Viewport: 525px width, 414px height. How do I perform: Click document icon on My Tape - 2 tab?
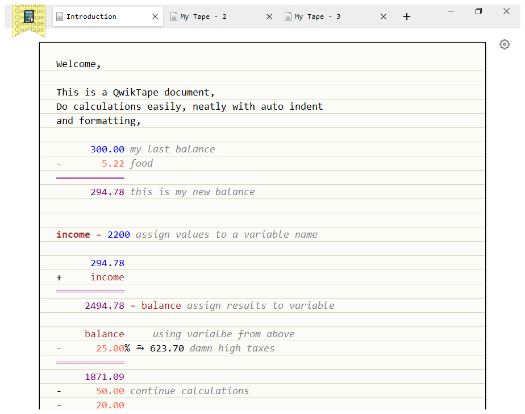[174, 17]
